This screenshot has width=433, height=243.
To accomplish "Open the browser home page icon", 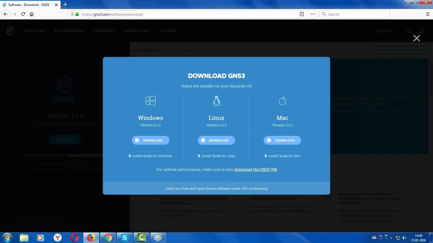I will (32, 14).
